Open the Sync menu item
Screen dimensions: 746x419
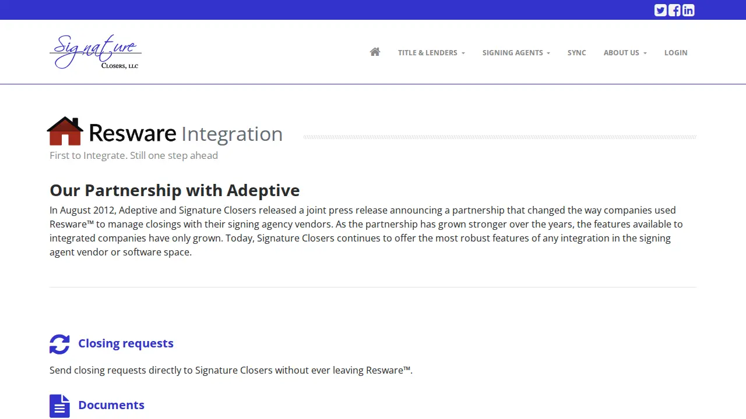[x=577, y=52]
